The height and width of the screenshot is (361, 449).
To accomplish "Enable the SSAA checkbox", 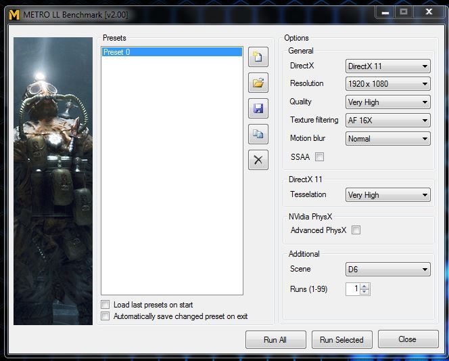I will tap(320, 157).
